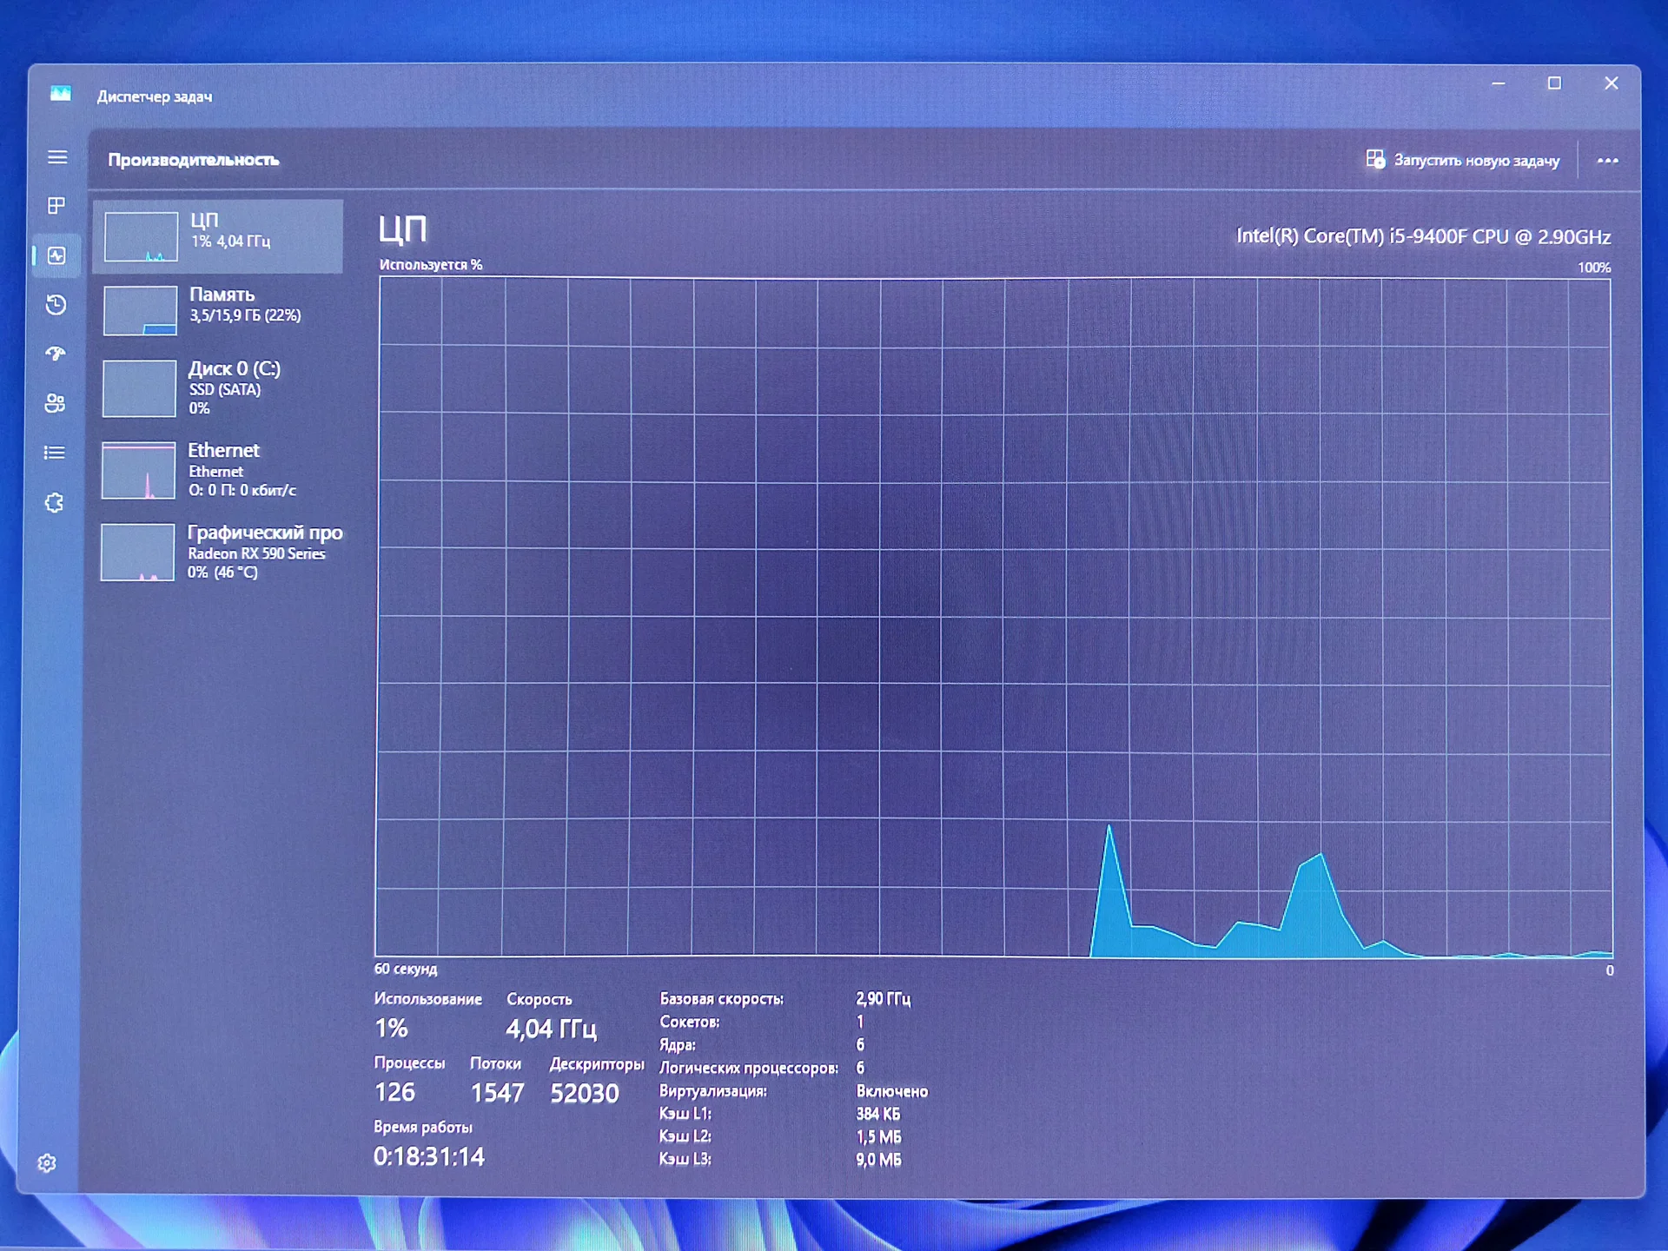The image size is (1668, 1251).
Task: Click the handles count 52030
Action: [x=584, y=1093]
